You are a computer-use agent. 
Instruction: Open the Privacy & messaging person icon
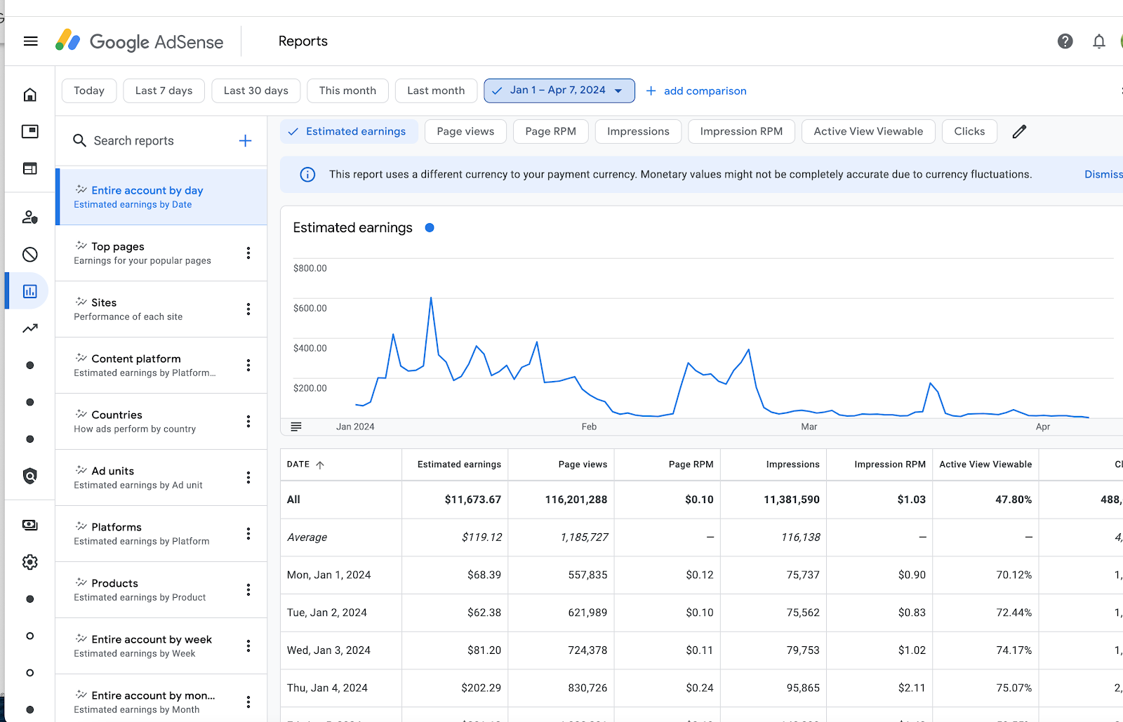pyautogui.click(x=30, y=218)
